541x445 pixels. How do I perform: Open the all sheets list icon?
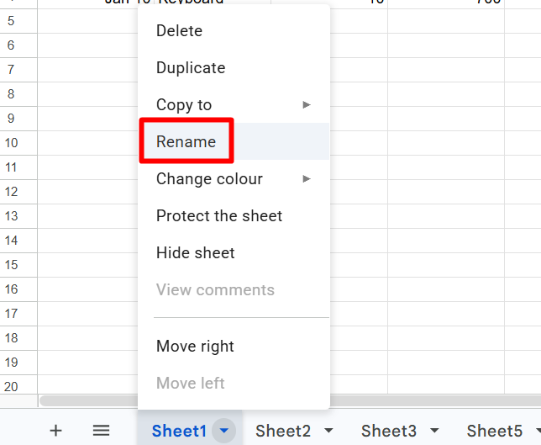[101, 431]
